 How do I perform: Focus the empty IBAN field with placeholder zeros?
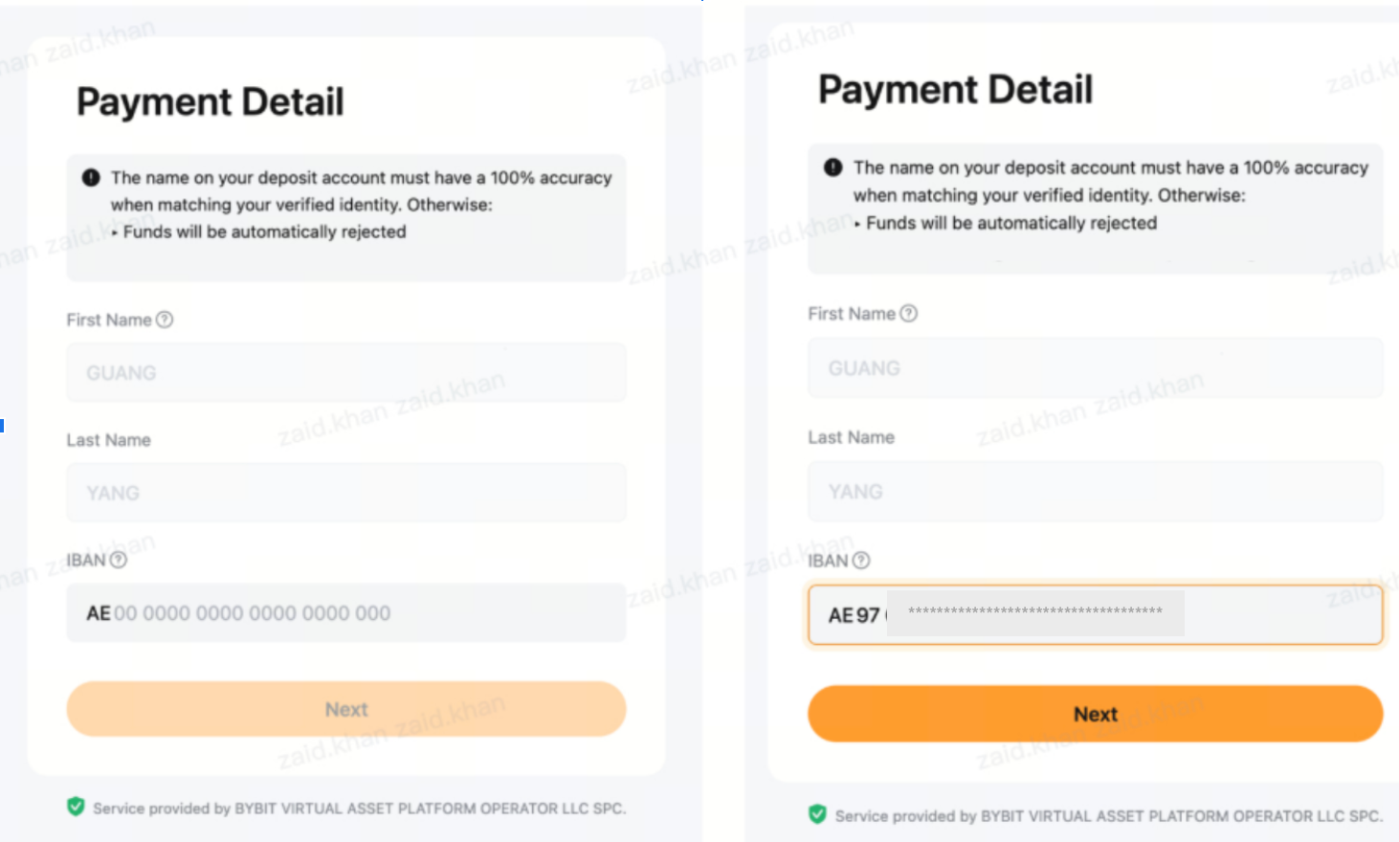[346, 612]
